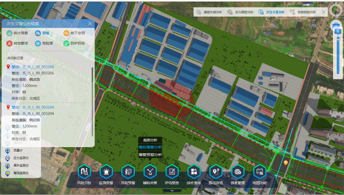Launch the 路径游览 route tour icon

pos(216,172)
